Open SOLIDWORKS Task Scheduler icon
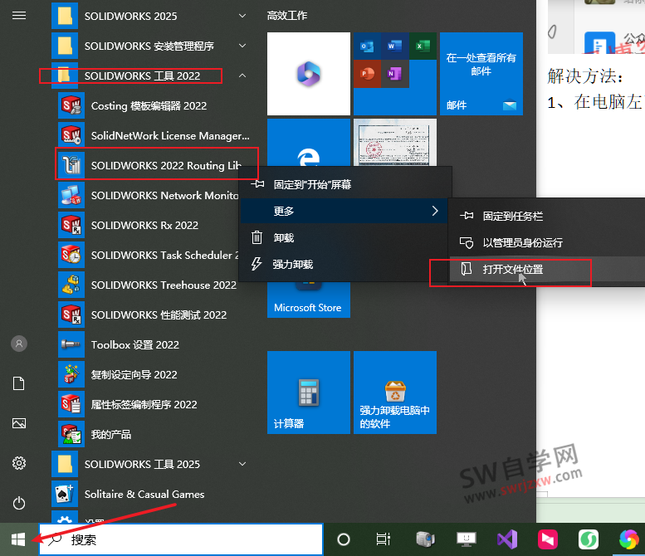 click(71, 255)
